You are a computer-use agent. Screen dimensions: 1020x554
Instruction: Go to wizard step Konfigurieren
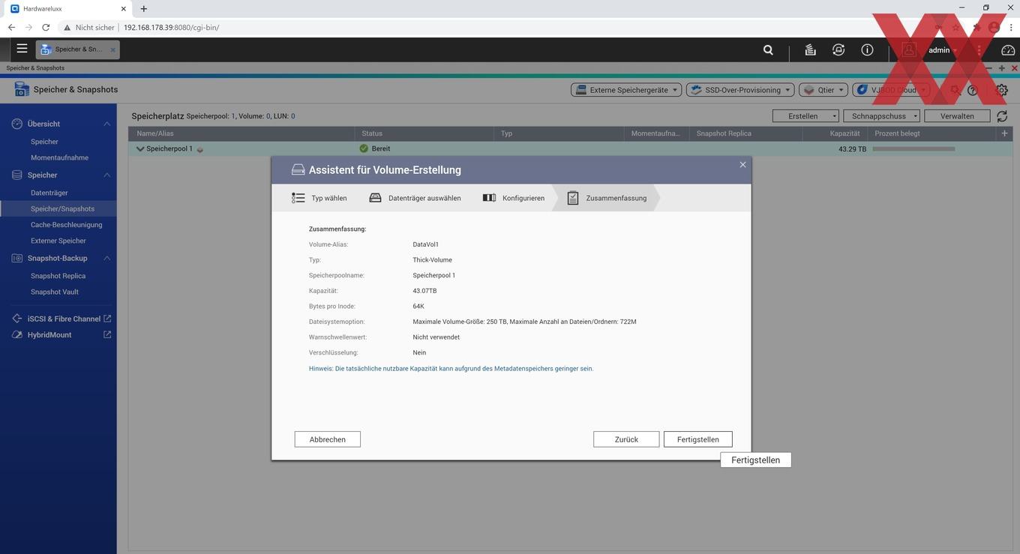tap(514, 198)
